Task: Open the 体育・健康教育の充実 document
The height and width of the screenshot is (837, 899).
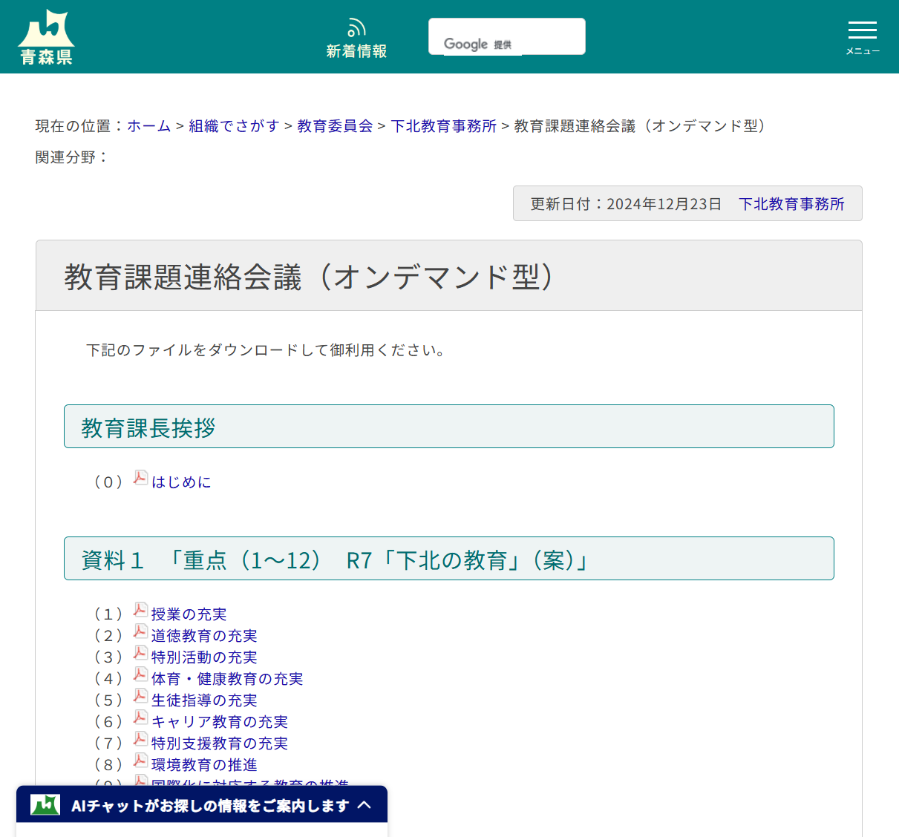Action: (227, 679)
